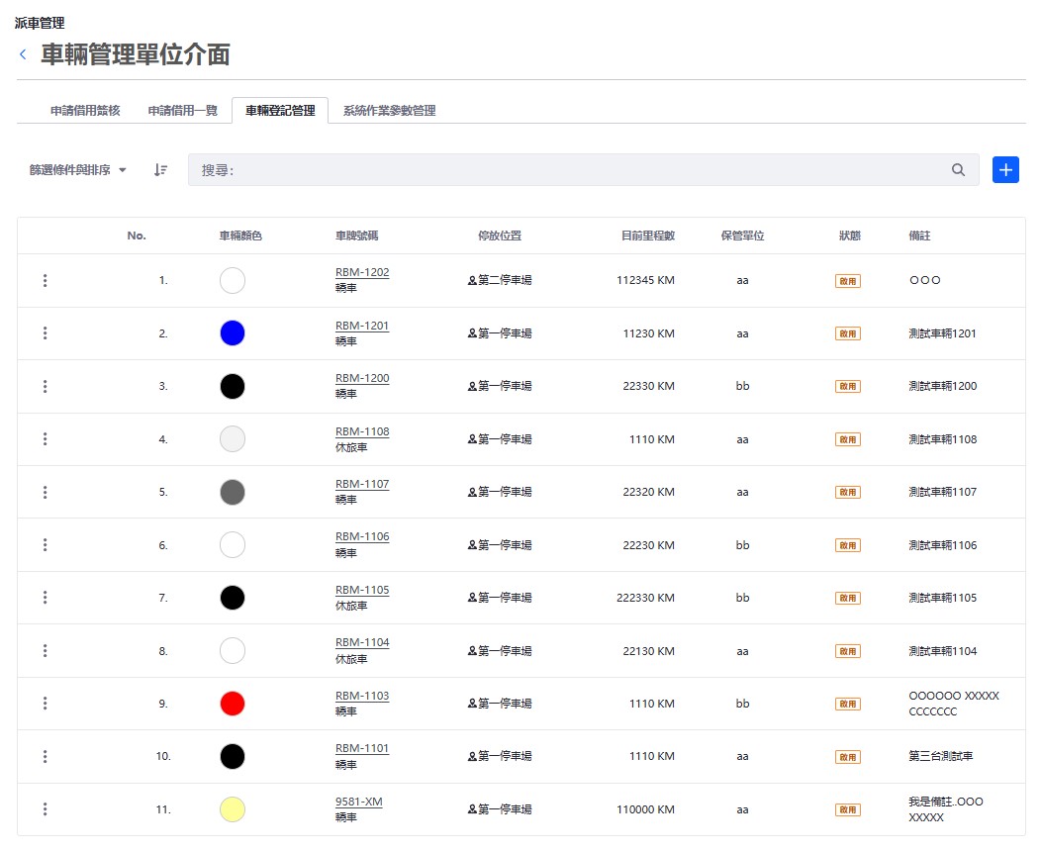The height and width of the screenshot is (851, 1041).
Task: Click the search magnifier icon
Action: click(958, 169)
